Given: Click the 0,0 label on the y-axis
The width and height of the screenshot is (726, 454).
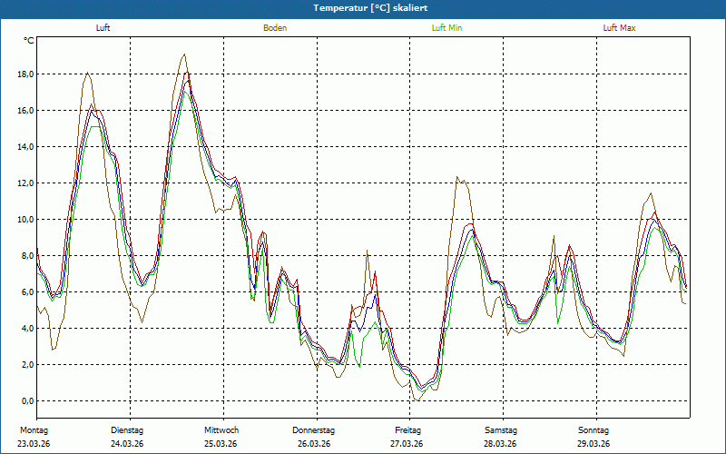Looking at the screenshot, I should pyautogui.click(x=27, y=401).
